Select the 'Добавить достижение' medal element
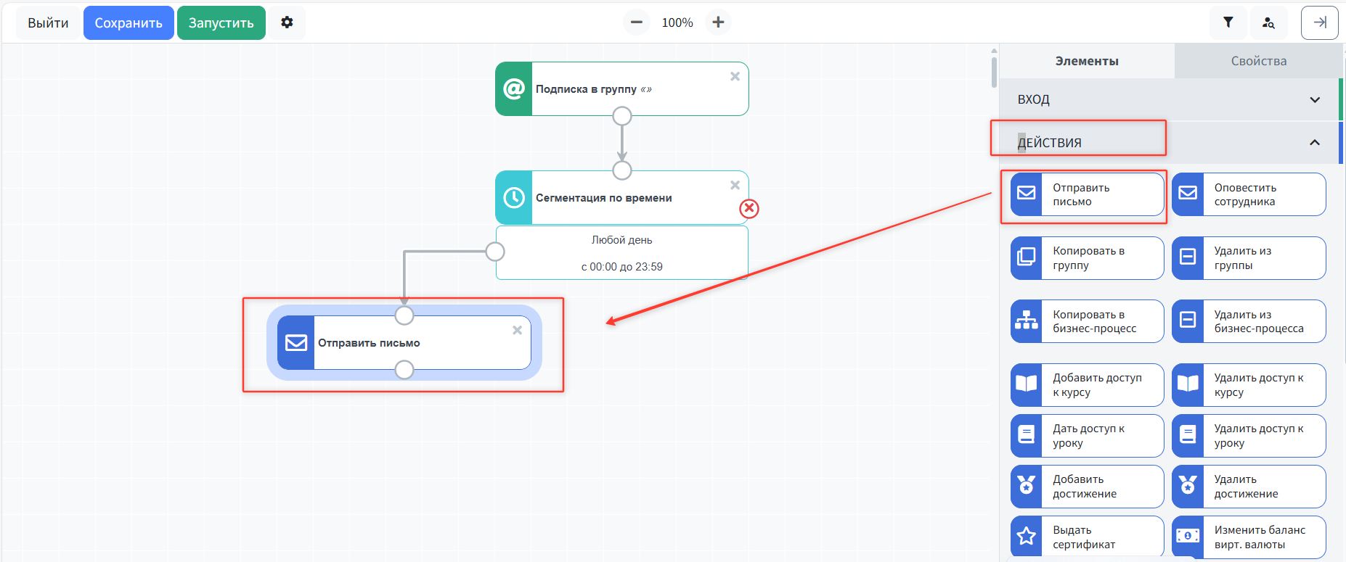The height and width of the screenshot is (562, 1346). pos(1087,486)
